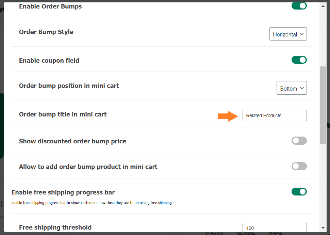Click the scrollbar down arrow
330x235 pixels.
323,228
